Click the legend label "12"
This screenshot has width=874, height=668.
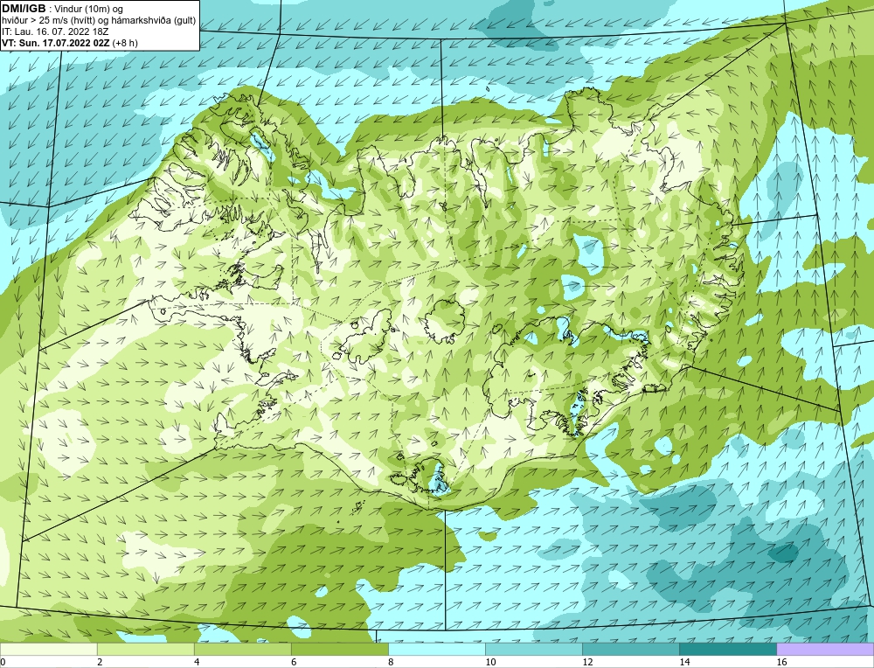(x=587, y=662)
